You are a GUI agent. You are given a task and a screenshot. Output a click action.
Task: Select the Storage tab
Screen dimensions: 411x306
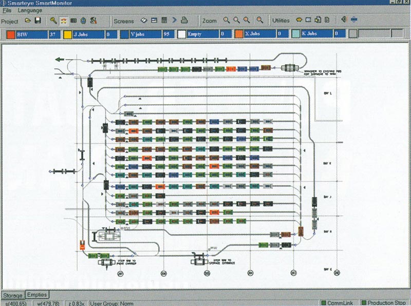(x=12, y=295)
